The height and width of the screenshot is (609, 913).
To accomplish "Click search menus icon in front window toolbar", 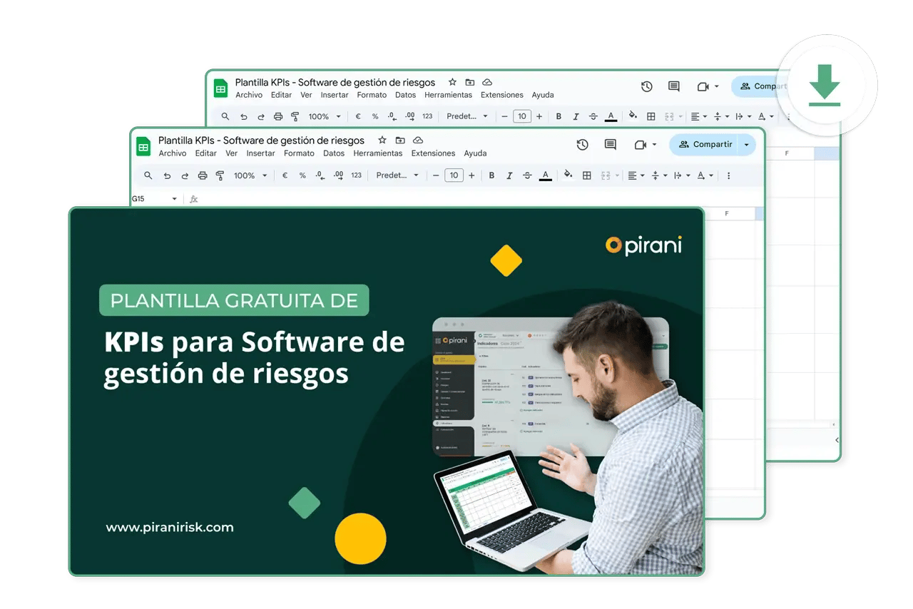I will tap(148, 175).
